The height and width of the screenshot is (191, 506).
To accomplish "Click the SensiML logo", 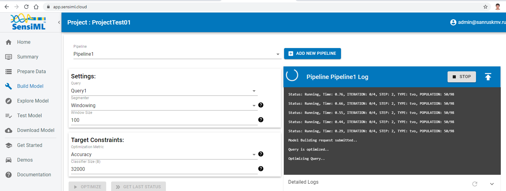I will 28,22.
